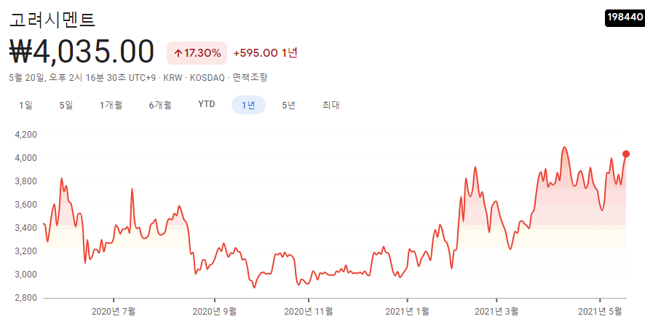The image size is (645, 327).
Task: Click the +595.00 1년 change text
Action: point(265,53)
